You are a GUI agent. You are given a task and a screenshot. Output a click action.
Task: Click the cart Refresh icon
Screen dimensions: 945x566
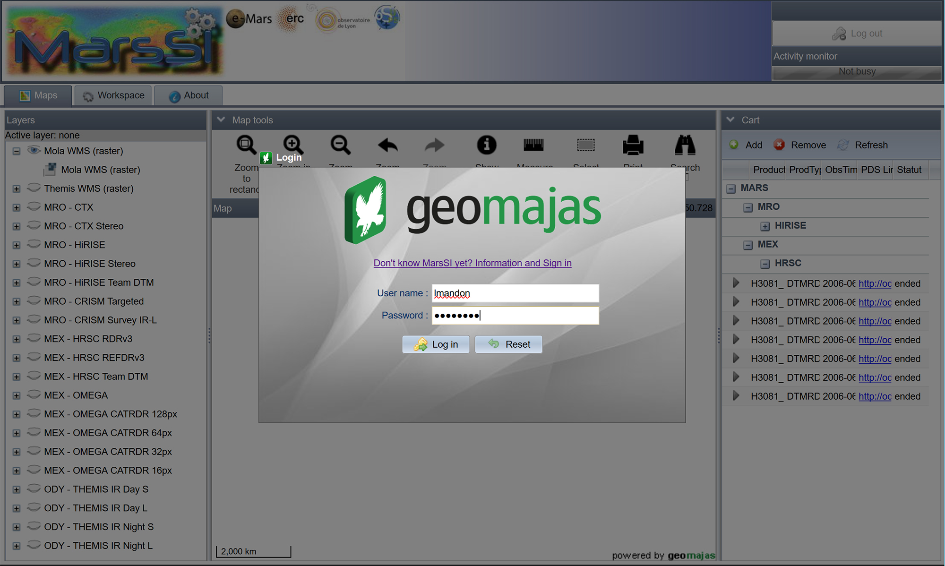[x=843, y=145]
